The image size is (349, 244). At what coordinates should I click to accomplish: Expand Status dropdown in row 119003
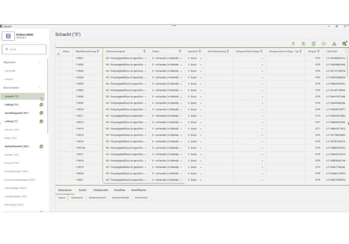click(181, 71)
